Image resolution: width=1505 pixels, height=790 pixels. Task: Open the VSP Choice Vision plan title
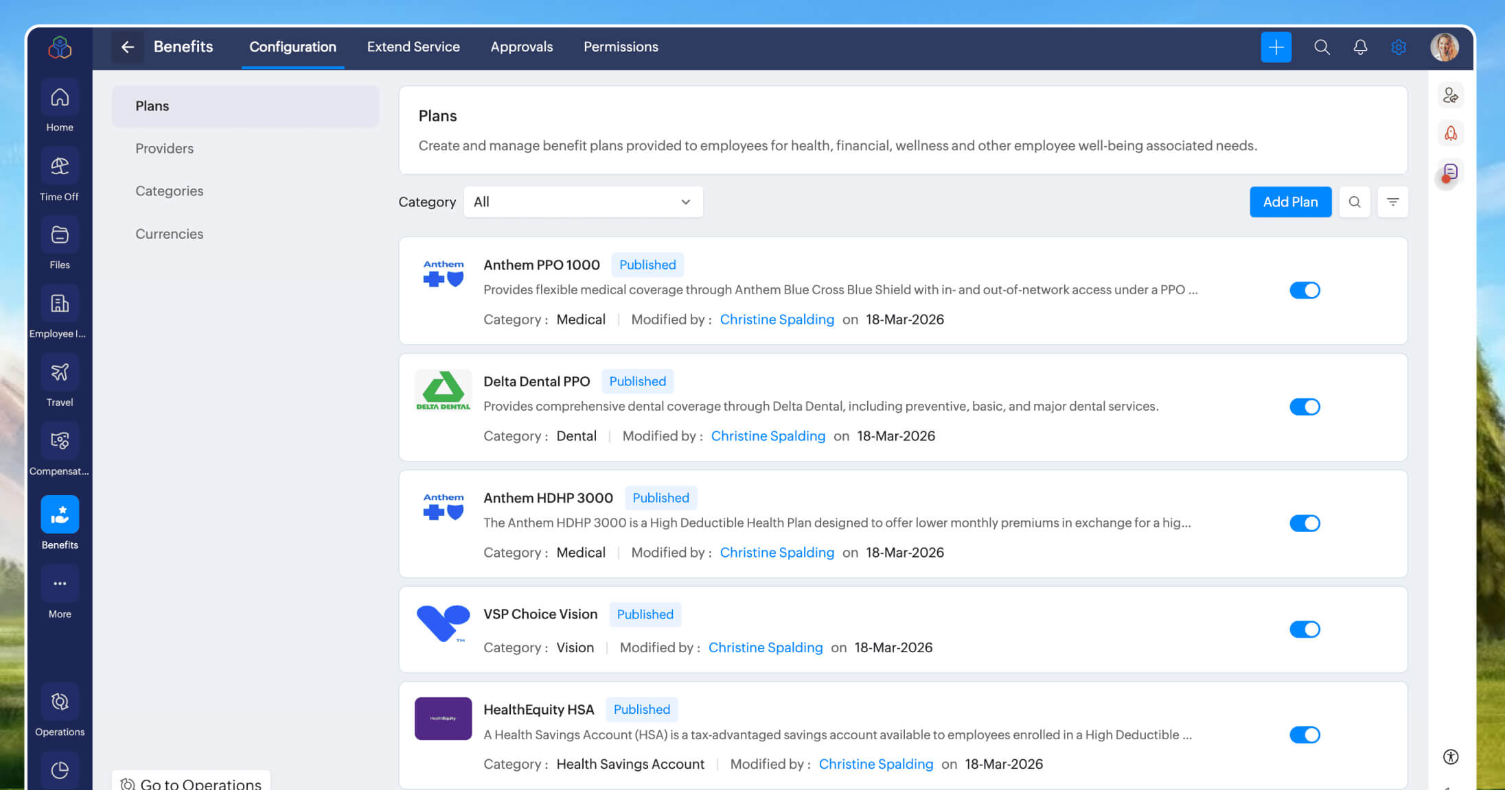(540, 614)
